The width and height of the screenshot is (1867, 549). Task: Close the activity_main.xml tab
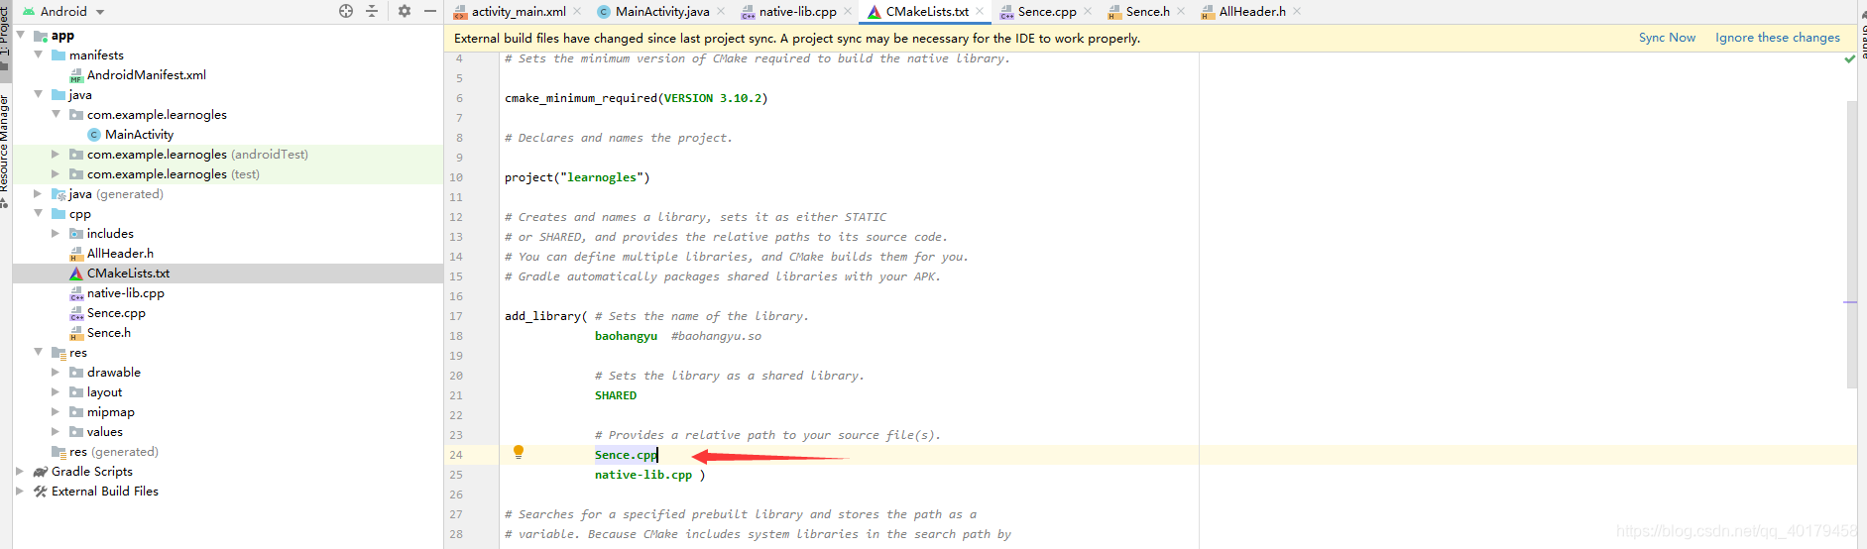coord(577,12)
